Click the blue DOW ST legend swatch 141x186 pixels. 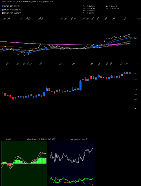point(3,6)
